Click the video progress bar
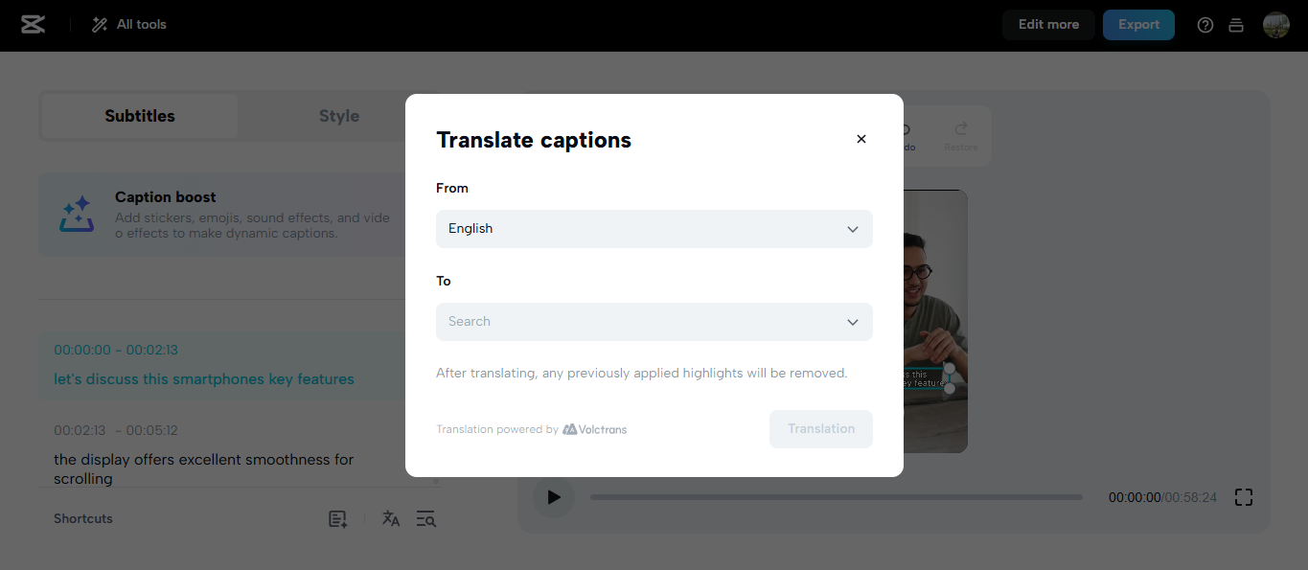Screen dimensions: 1308x570 (x=836, y=496)
